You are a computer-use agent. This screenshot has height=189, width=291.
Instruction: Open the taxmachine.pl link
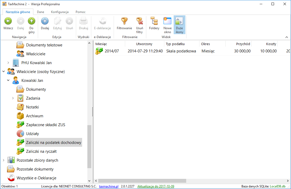click(109, 186)
